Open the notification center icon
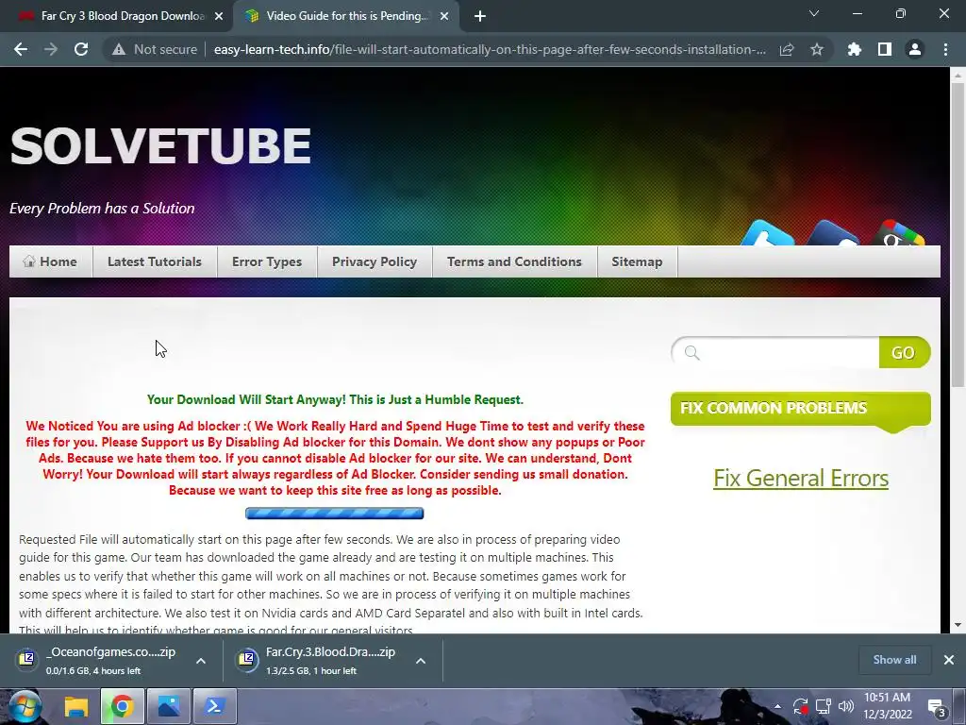 click(x=937, y=706)
